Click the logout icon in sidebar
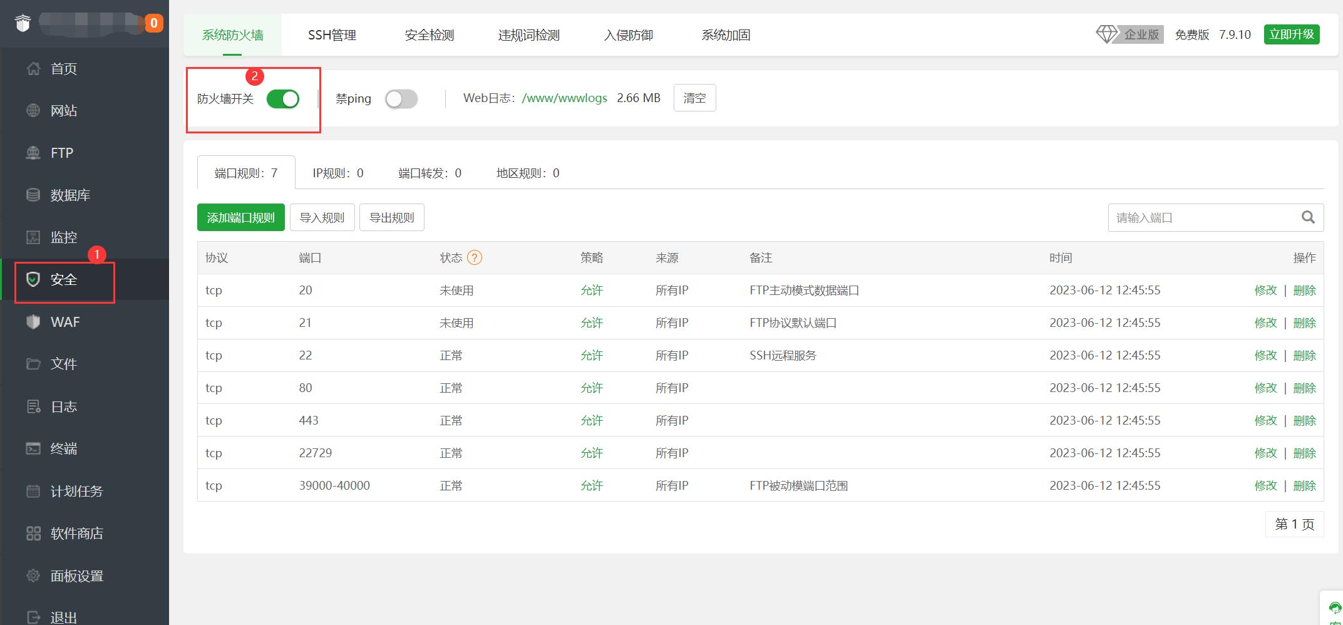1343x625 pixels. click(33, 617)
